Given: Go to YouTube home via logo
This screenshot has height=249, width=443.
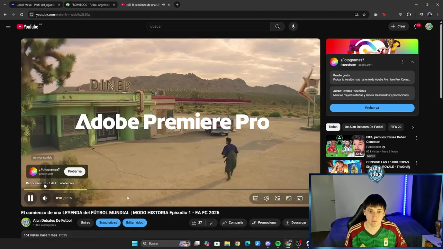Looking at the screenshot, I should click(x=27, y=27).
